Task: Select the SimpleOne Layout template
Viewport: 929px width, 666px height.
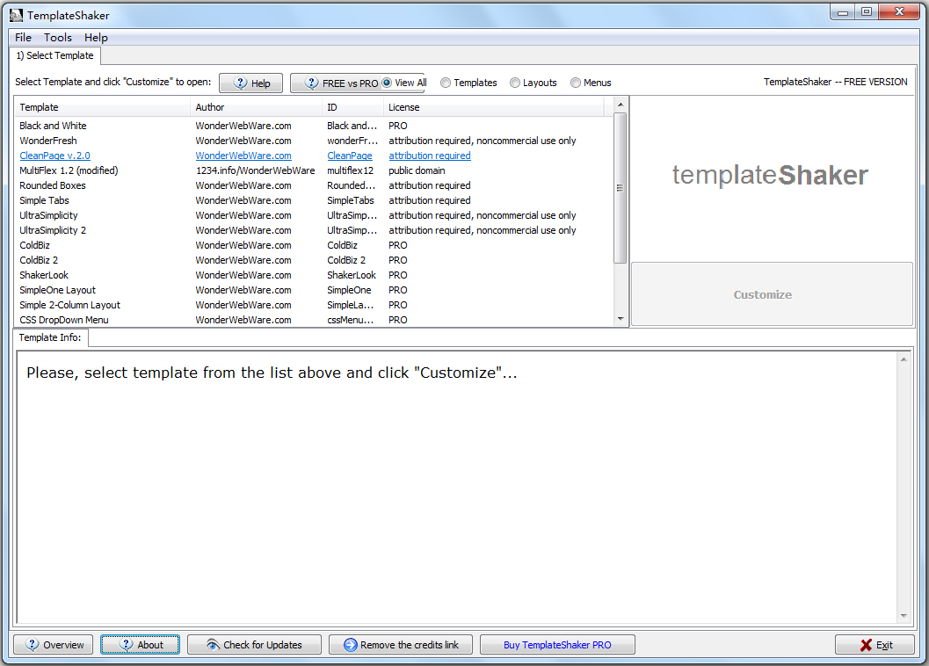Action: pos(314,290)
